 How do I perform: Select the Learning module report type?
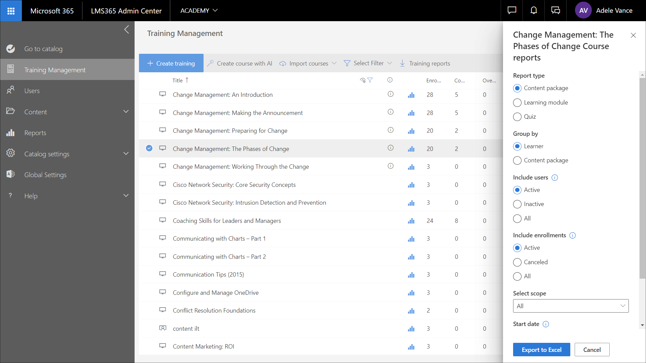(x=517, y=103)
